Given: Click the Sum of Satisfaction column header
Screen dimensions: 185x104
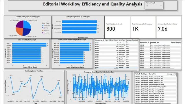Looking at the screenshot, I should [176, 42].
